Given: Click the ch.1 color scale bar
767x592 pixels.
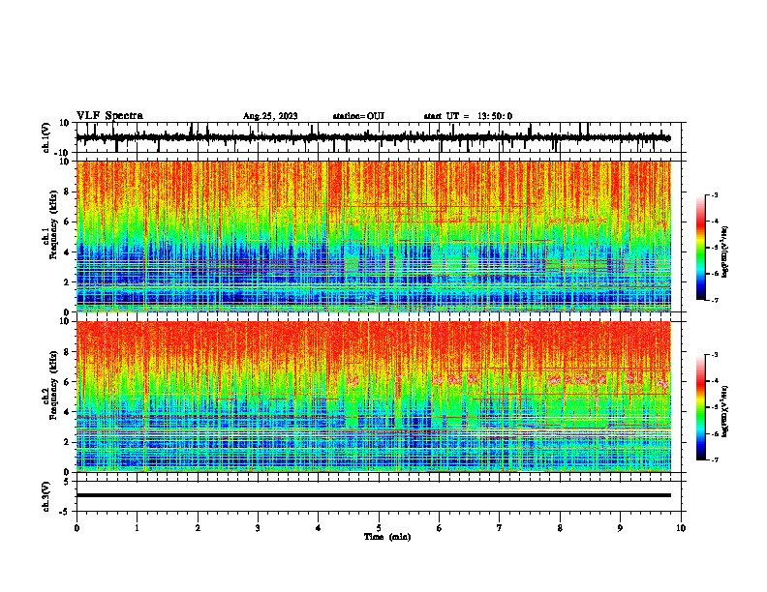Looking at the screenshot, I should coord(700,248).
